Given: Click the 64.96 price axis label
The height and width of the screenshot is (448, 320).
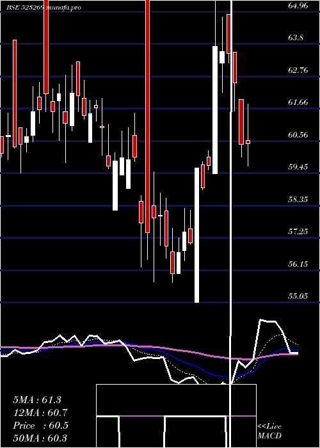Looking at the screenshot, I should point(298,5).
